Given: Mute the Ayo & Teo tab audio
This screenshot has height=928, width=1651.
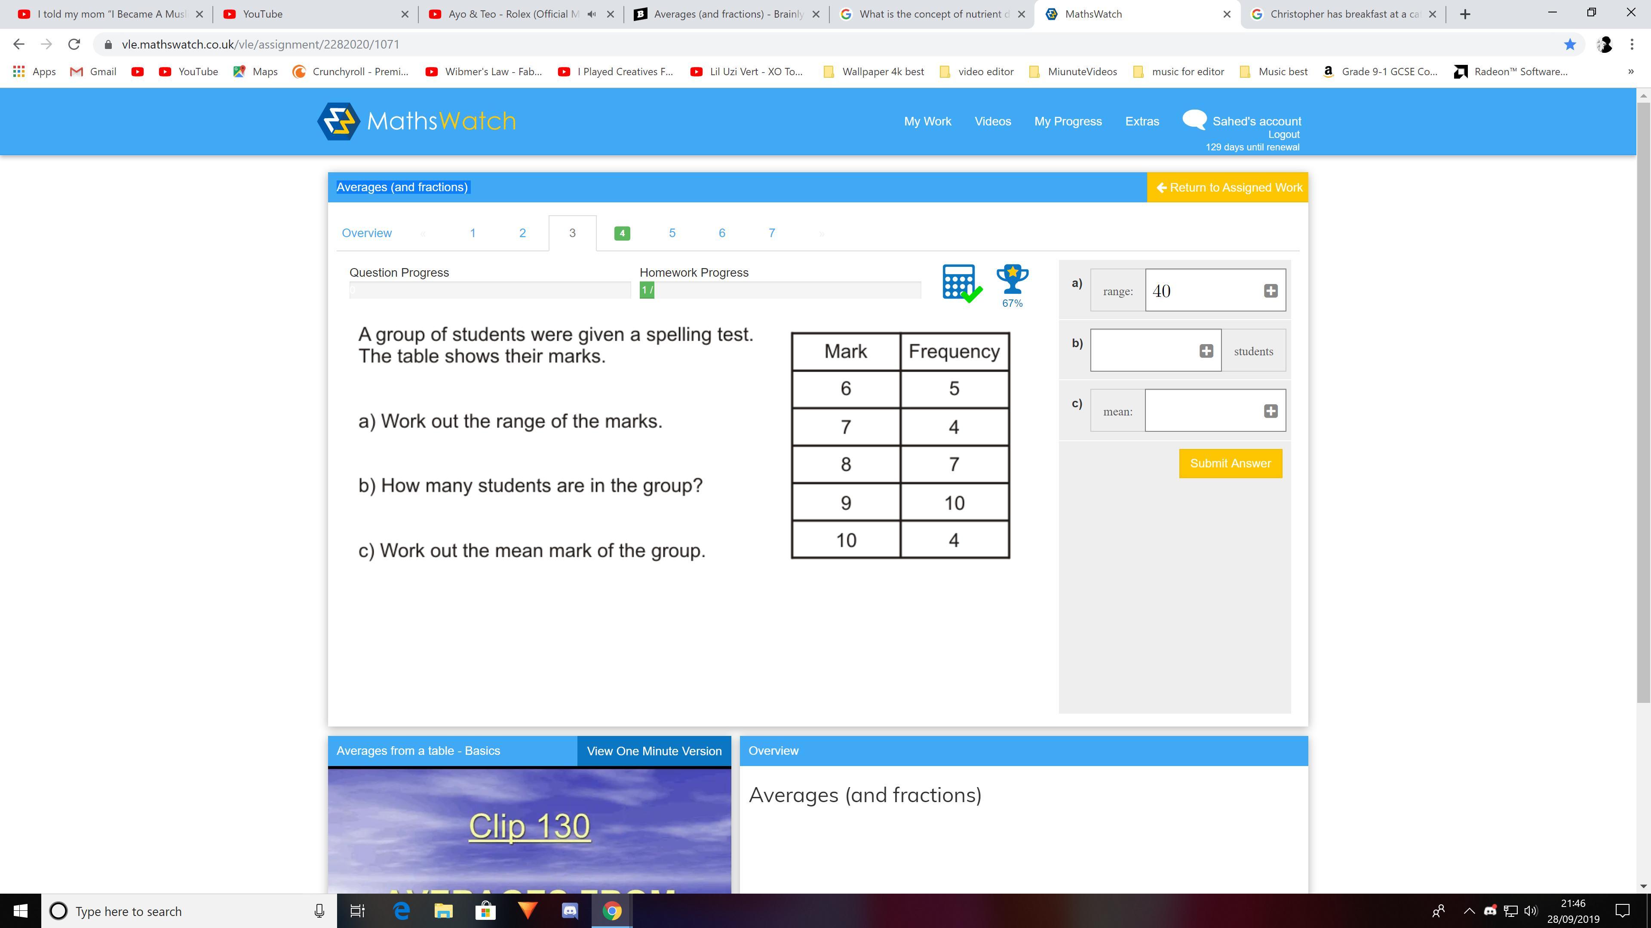Looking at the screenshot, I should 592,14.
